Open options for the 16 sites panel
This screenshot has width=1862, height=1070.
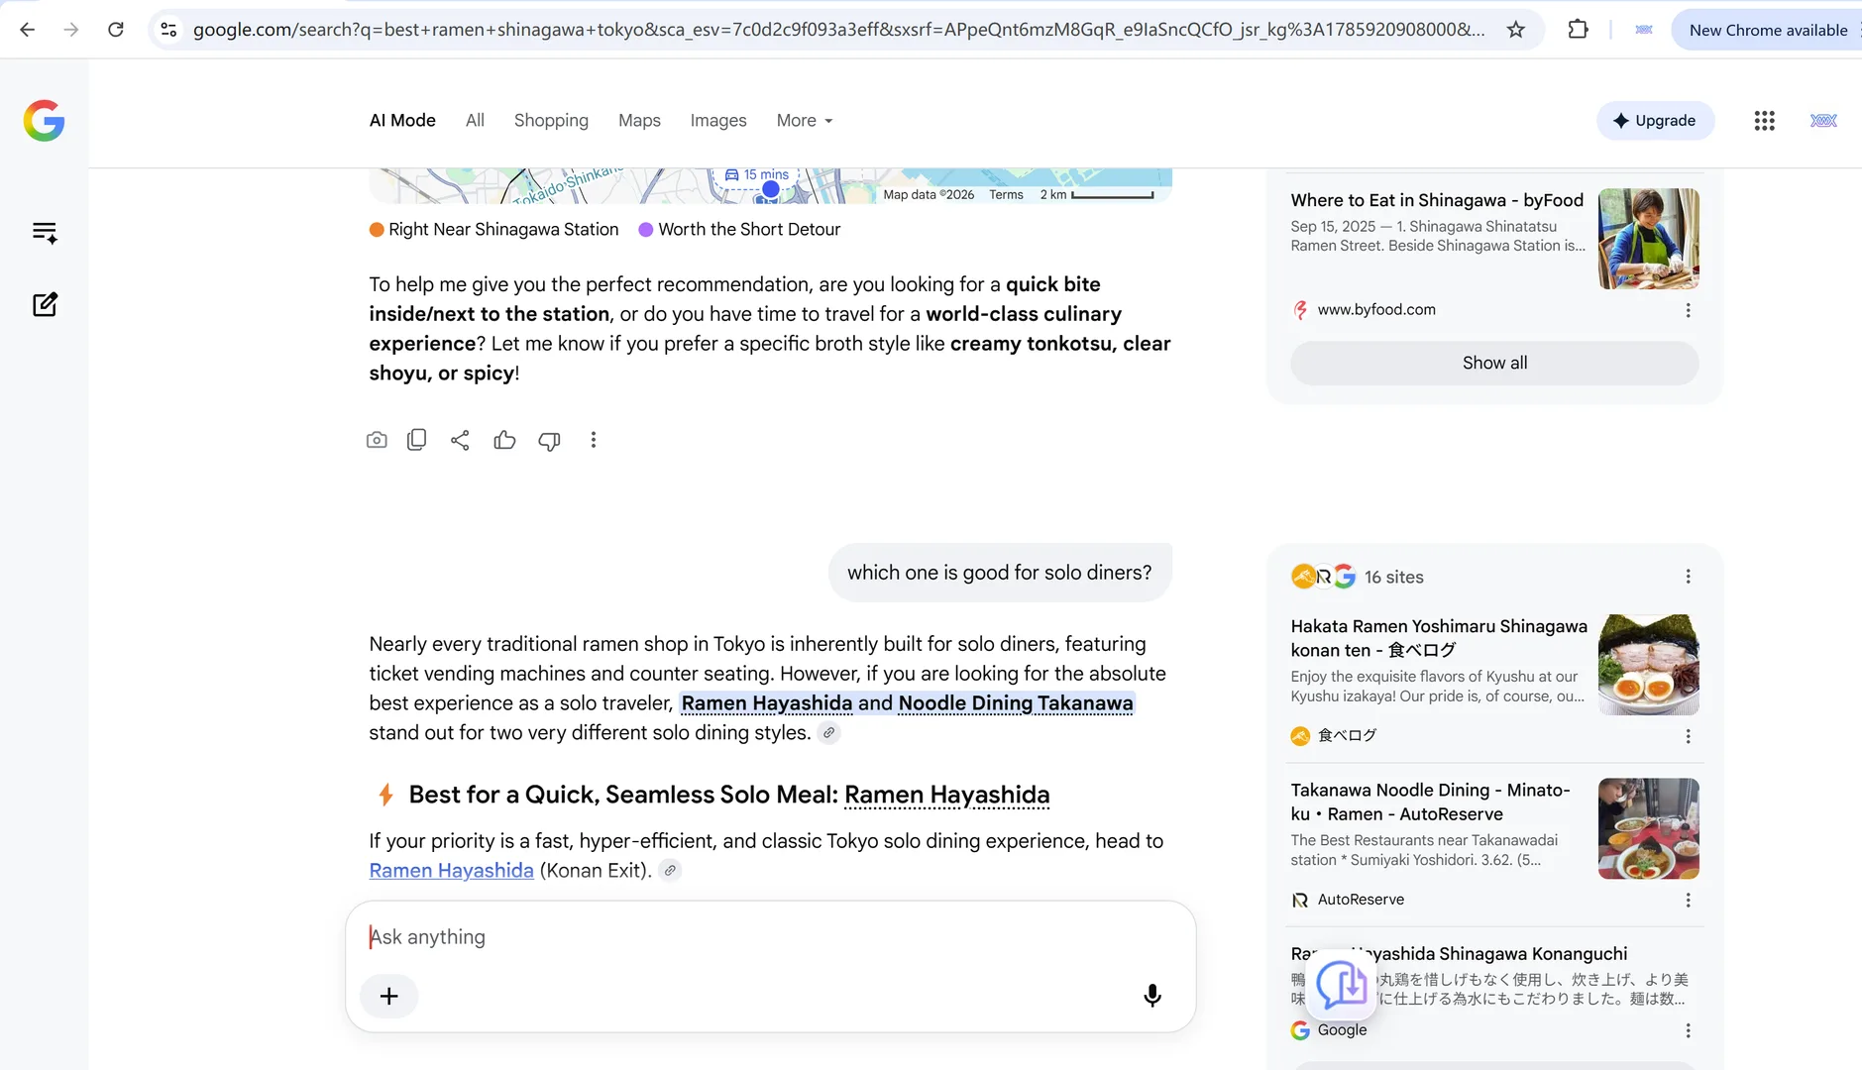click(x=1689, y=577)
